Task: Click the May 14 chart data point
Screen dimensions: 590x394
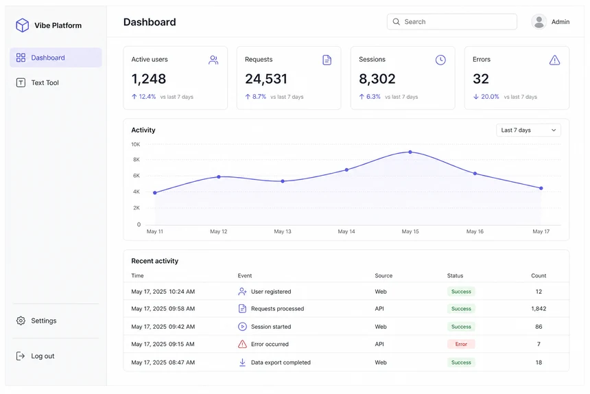Action: click(x=346, y=170)
